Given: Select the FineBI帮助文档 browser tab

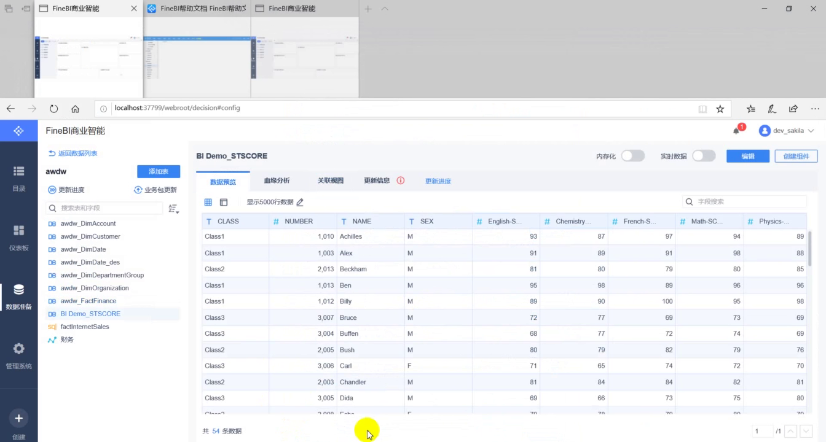Looking at the screenshot, I should [x=197, y=9].
